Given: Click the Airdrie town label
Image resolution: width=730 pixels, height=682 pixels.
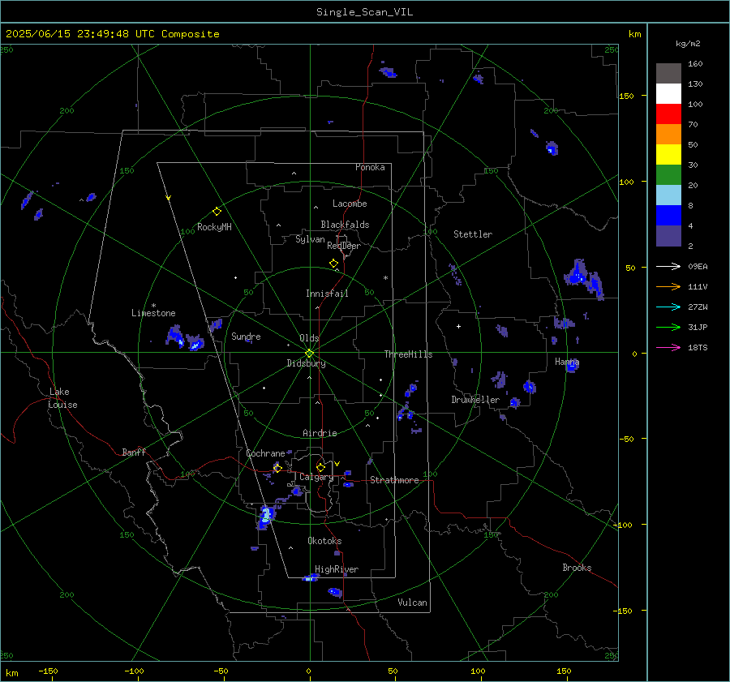Looking at the screenshot, I should pos(320,433).
